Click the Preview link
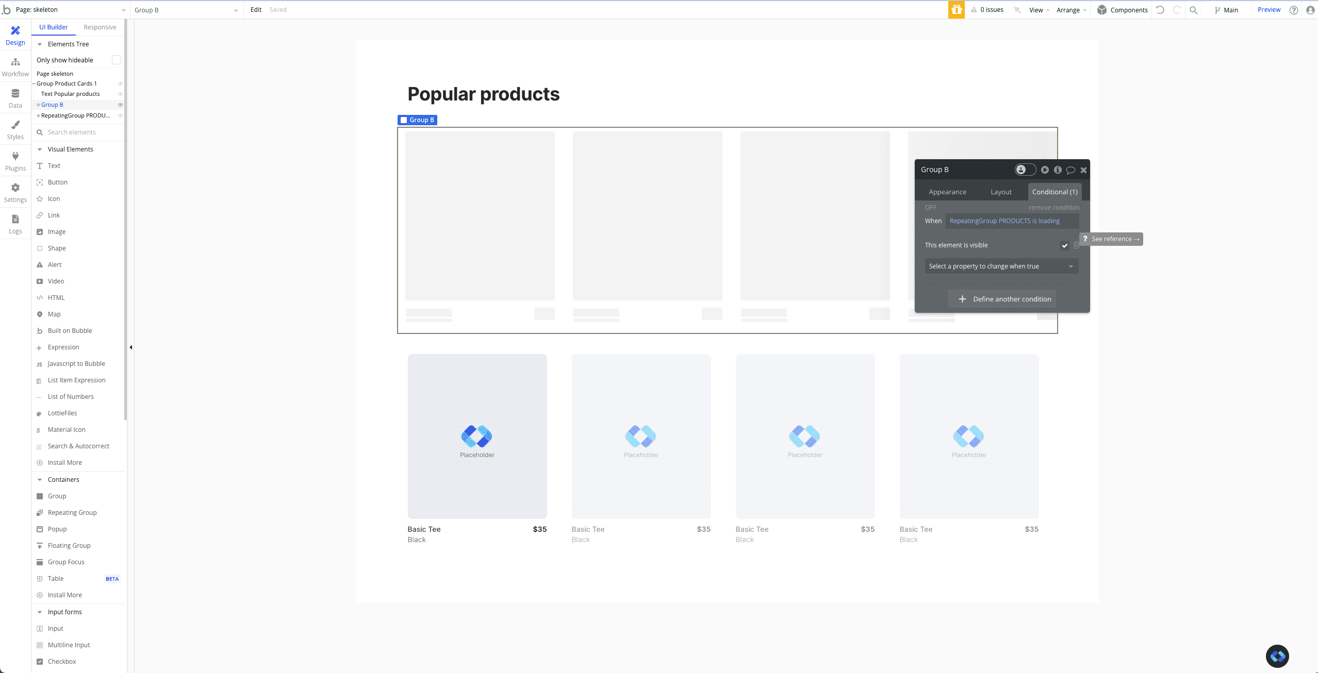 tap(1268, 10)
